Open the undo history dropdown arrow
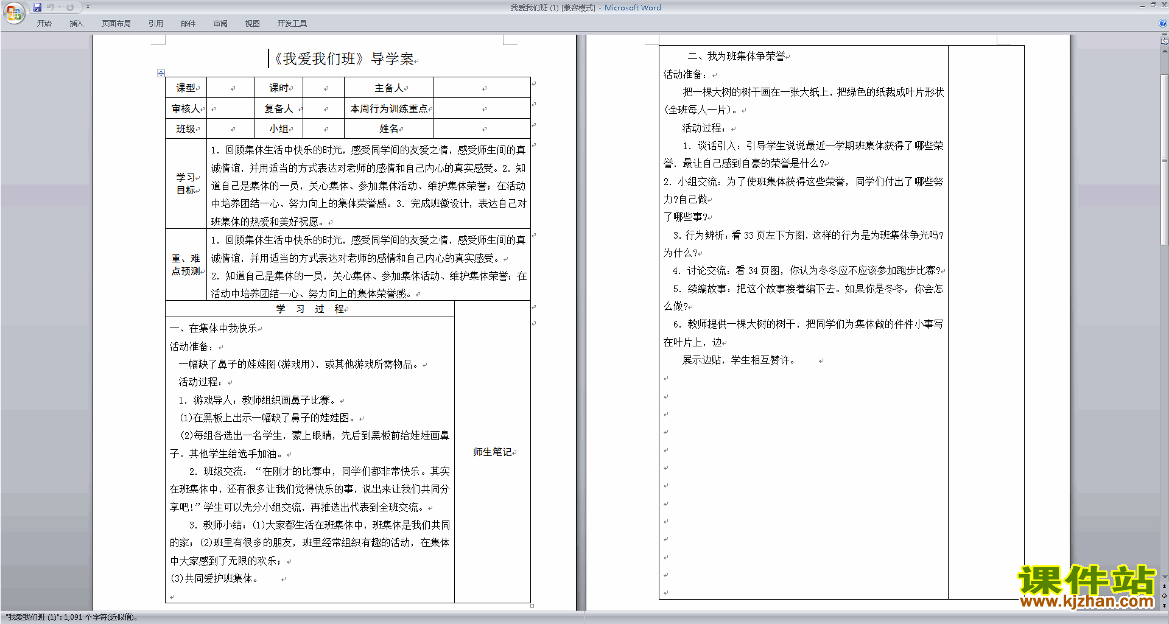 click(x=59, y=7)
